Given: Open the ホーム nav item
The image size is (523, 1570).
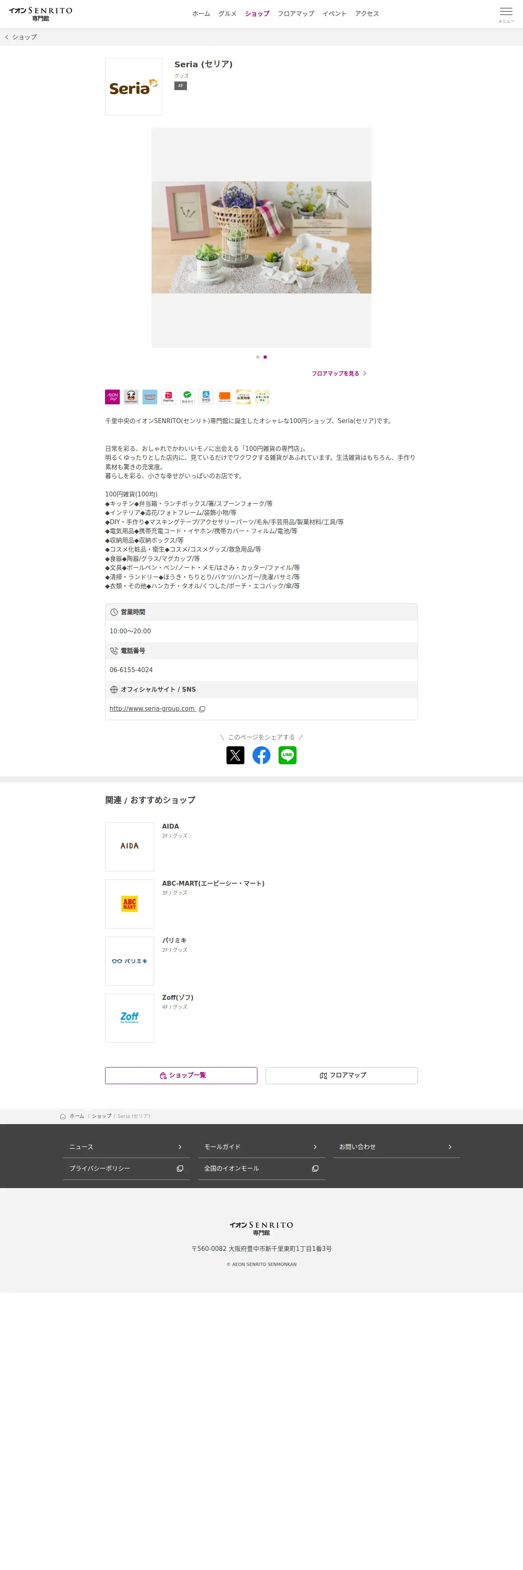Looking at the screenshot, I should point(201,13).
